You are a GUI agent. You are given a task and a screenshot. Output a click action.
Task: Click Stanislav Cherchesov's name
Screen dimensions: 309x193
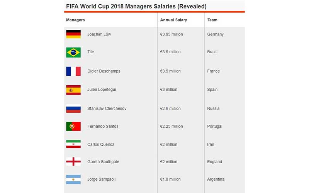(x=107, y=108)
